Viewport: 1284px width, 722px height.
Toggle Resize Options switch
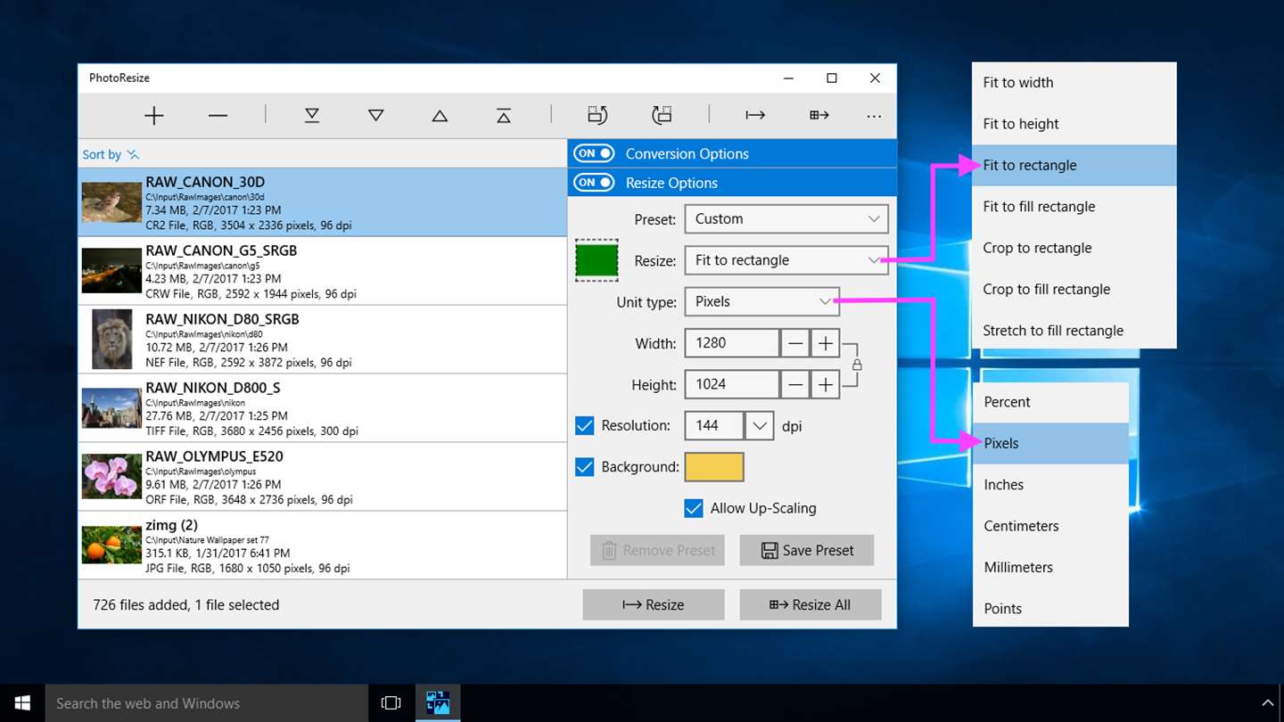pyautogui.click(x=594, y=183)
